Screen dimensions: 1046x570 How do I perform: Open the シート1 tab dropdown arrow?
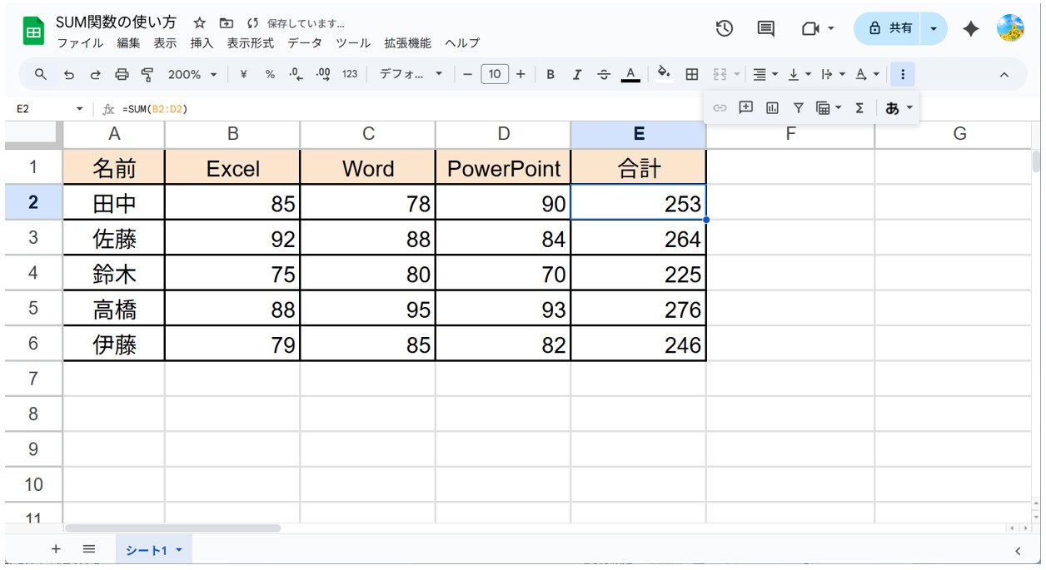[x=179, y=550]
